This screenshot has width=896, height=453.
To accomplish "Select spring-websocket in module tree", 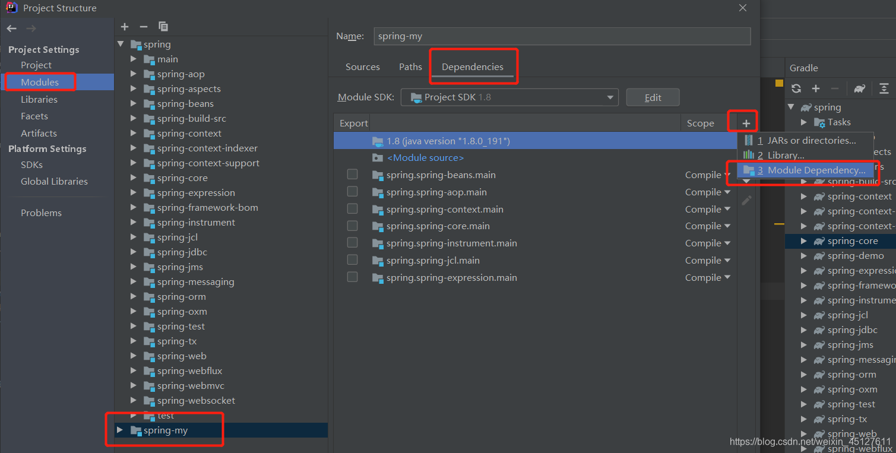I will 196,401.
